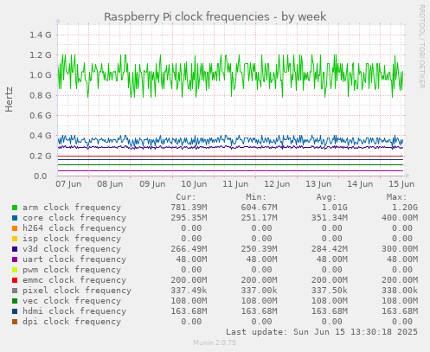Click the core current value 295.35M
The image size is (430, 352).
tap(189, 218)
